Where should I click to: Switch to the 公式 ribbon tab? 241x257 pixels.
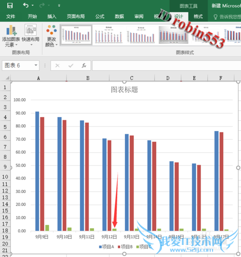[100, 16]
